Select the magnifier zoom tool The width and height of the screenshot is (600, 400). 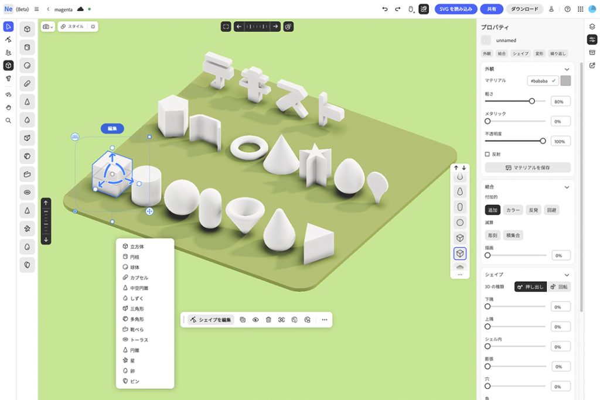click(8, 121)
